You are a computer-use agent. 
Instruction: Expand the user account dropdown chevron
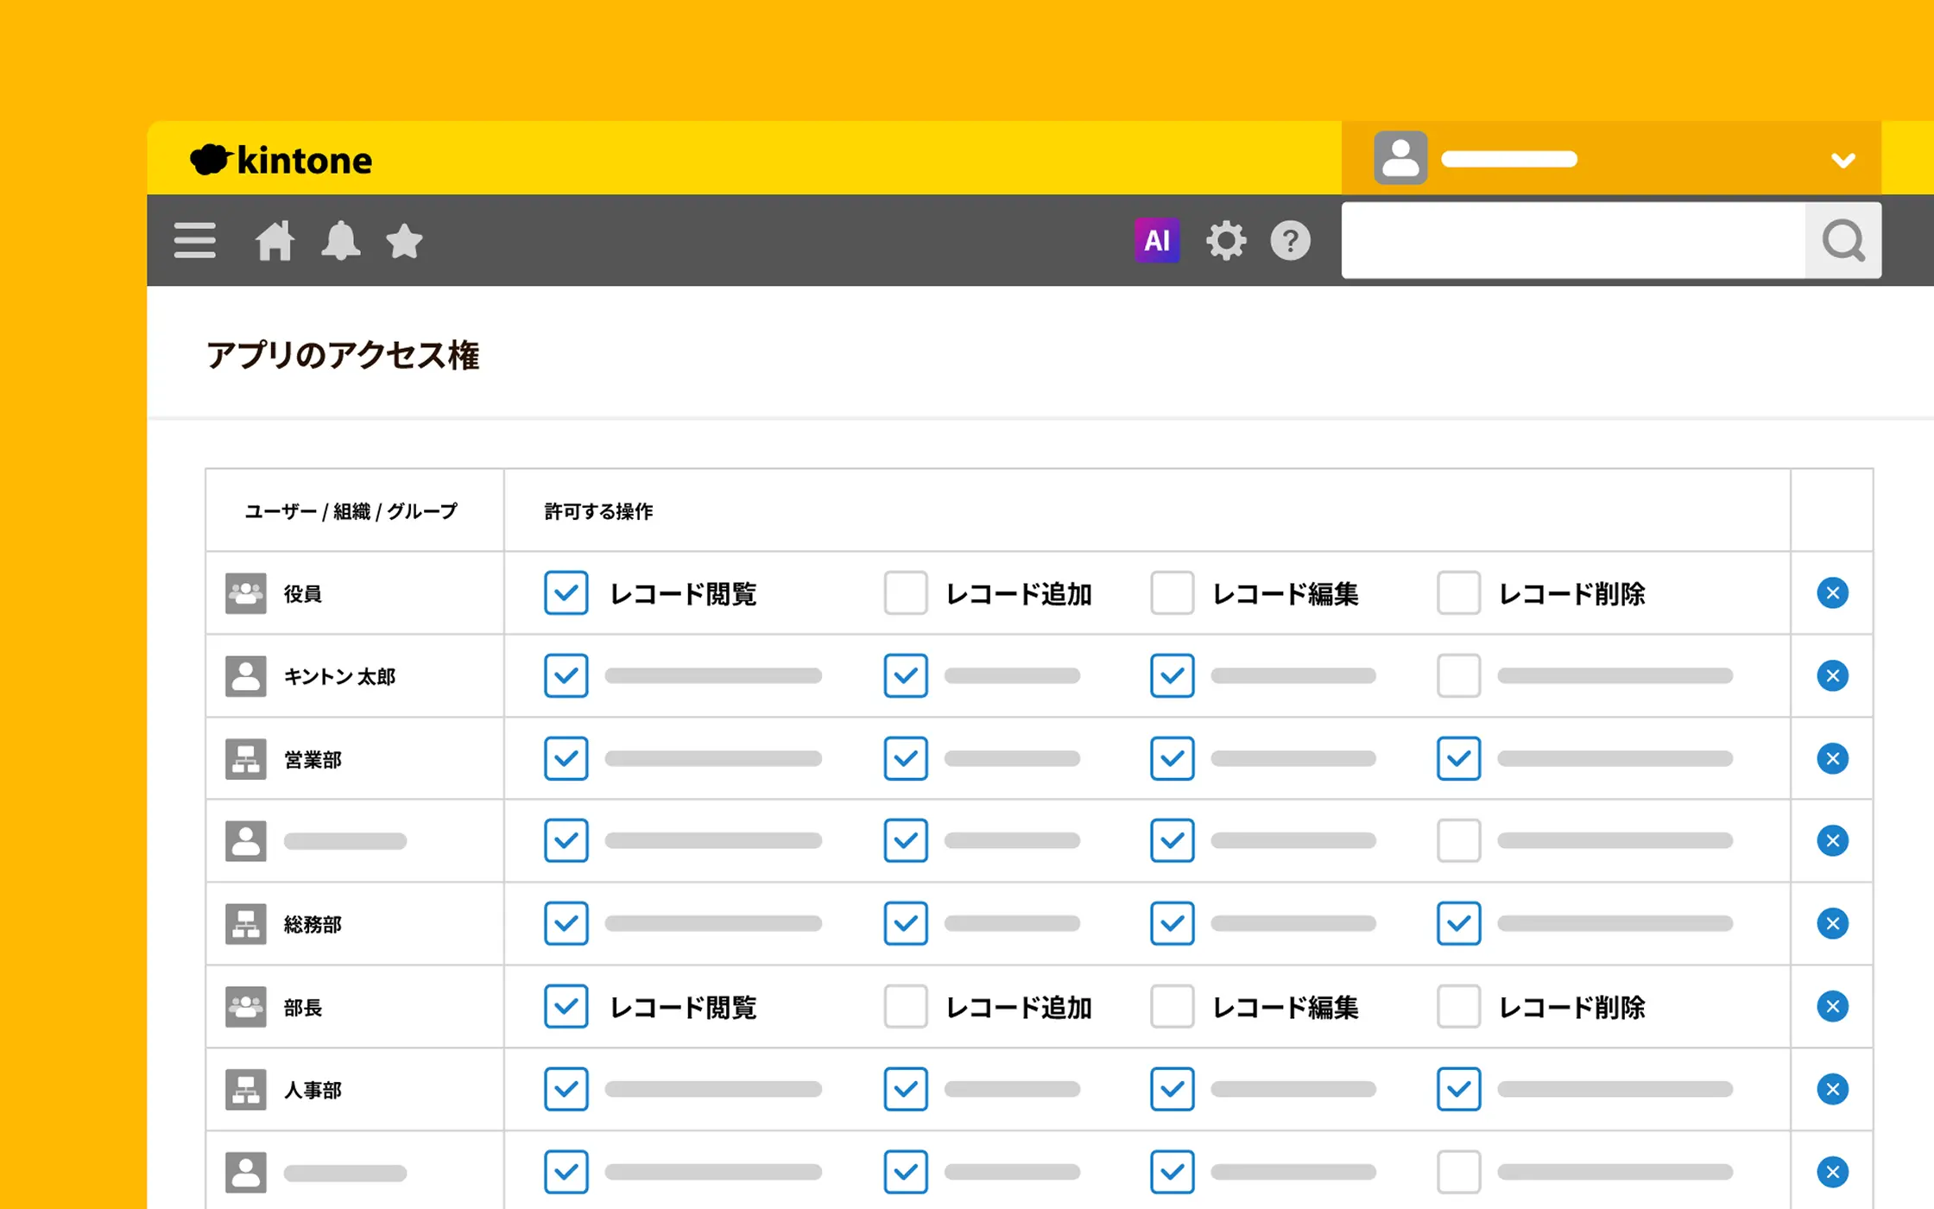[1842, 161]
